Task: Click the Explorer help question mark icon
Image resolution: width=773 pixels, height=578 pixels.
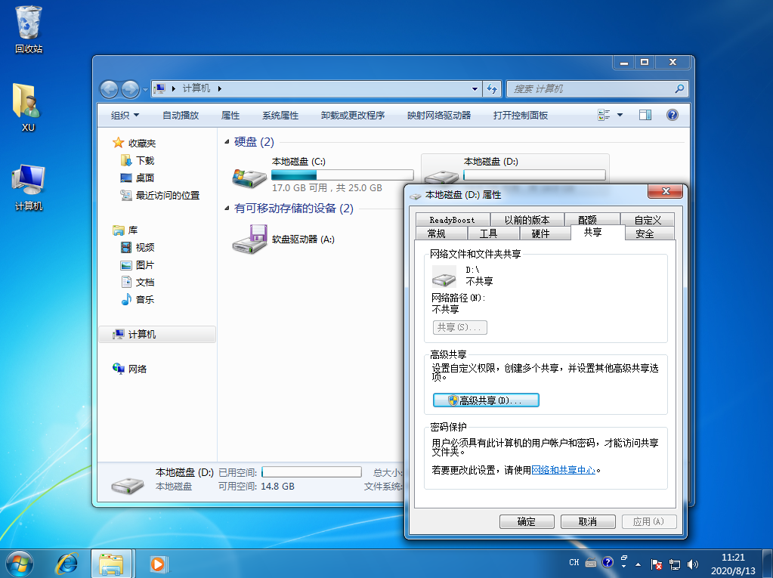Action: coord(672,115)
